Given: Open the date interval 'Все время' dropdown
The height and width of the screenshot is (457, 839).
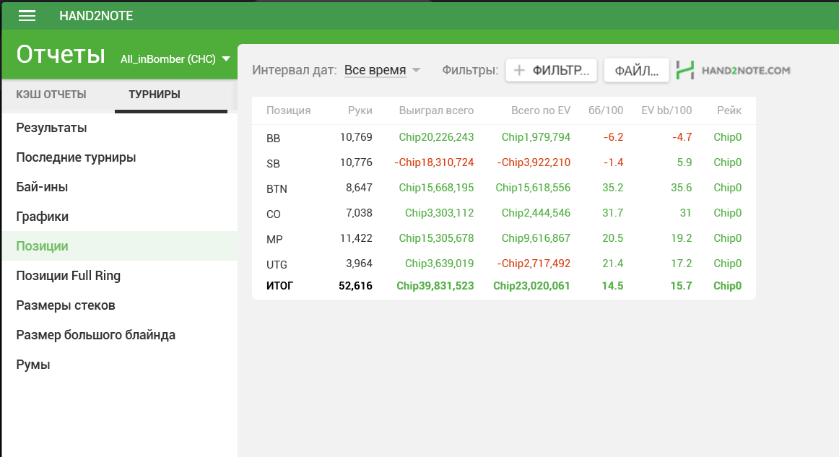Looking at the screenshot, I should (382, 70).
